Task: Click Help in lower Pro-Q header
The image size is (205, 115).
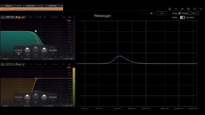Action: tap(70, 64)
